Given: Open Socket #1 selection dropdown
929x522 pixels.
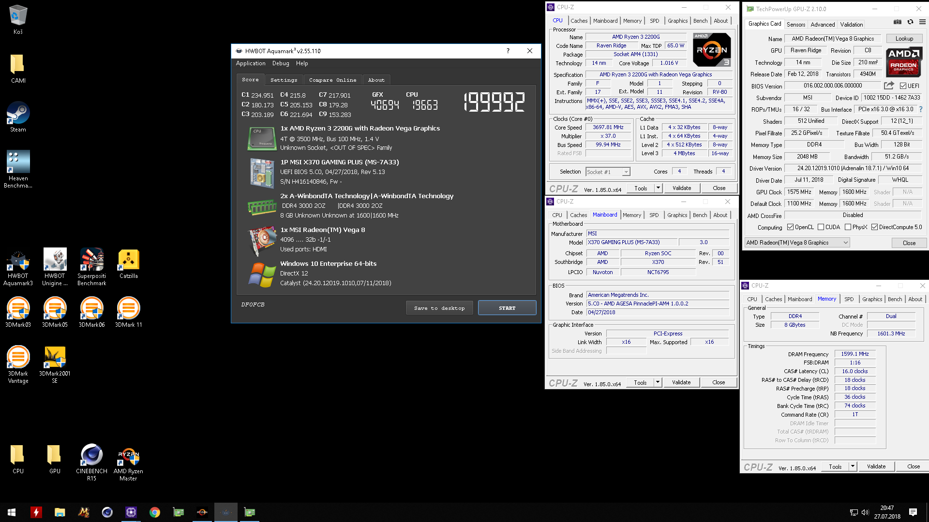Looking at the screenshot, I should 608,172.
